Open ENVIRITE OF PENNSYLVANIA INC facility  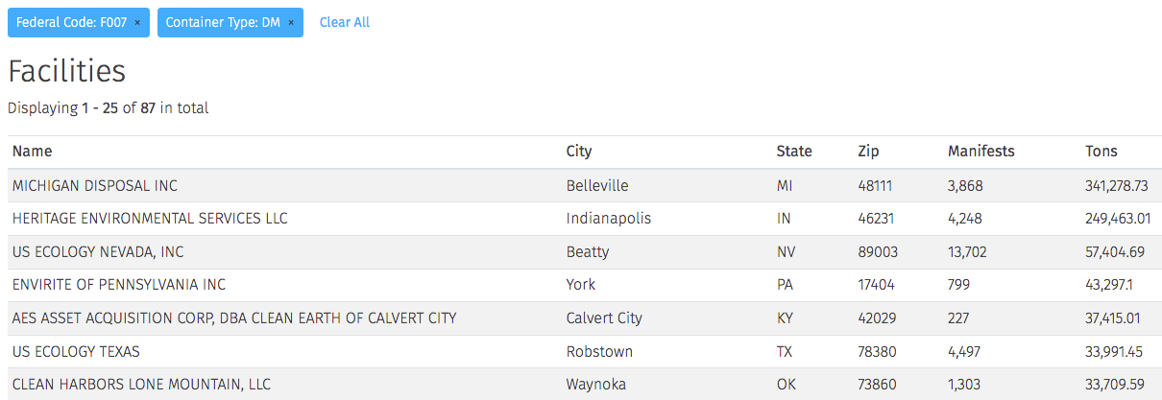[119, 285]
